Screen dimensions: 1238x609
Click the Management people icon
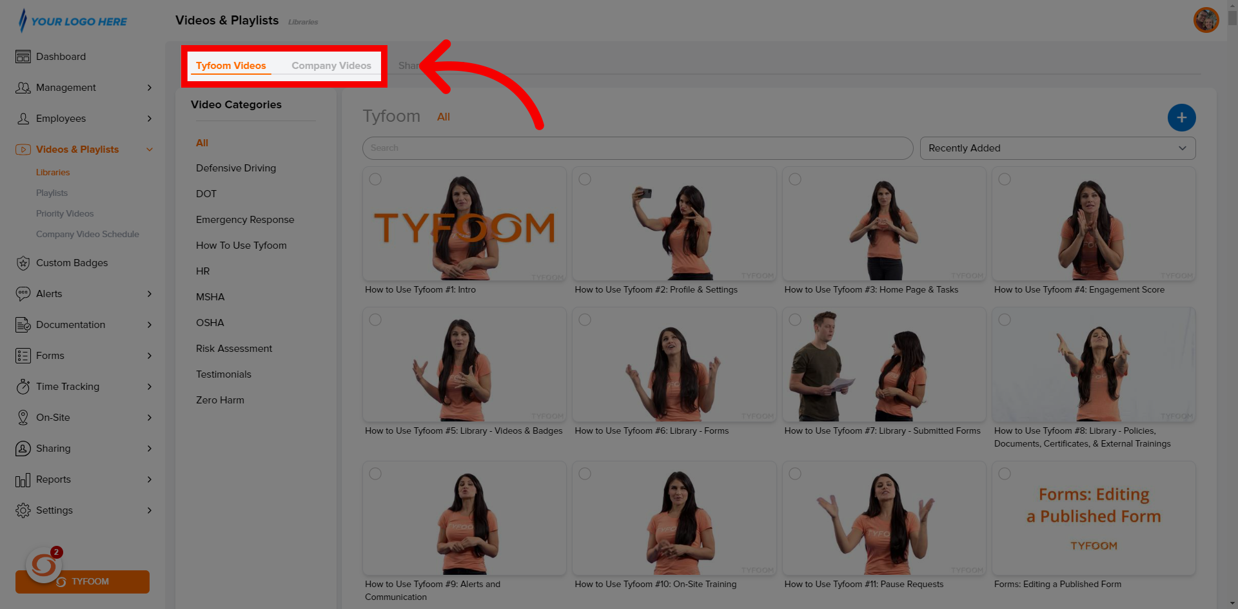point(23,88)
